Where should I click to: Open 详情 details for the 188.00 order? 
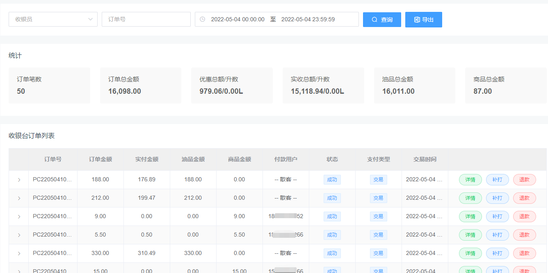coord(470,180)
